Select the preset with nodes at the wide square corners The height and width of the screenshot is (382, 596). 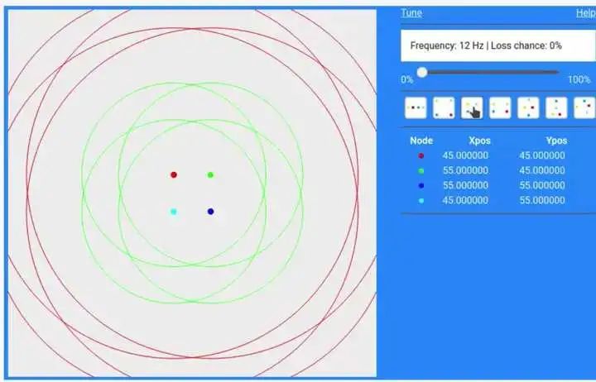[x=444, y=107]
